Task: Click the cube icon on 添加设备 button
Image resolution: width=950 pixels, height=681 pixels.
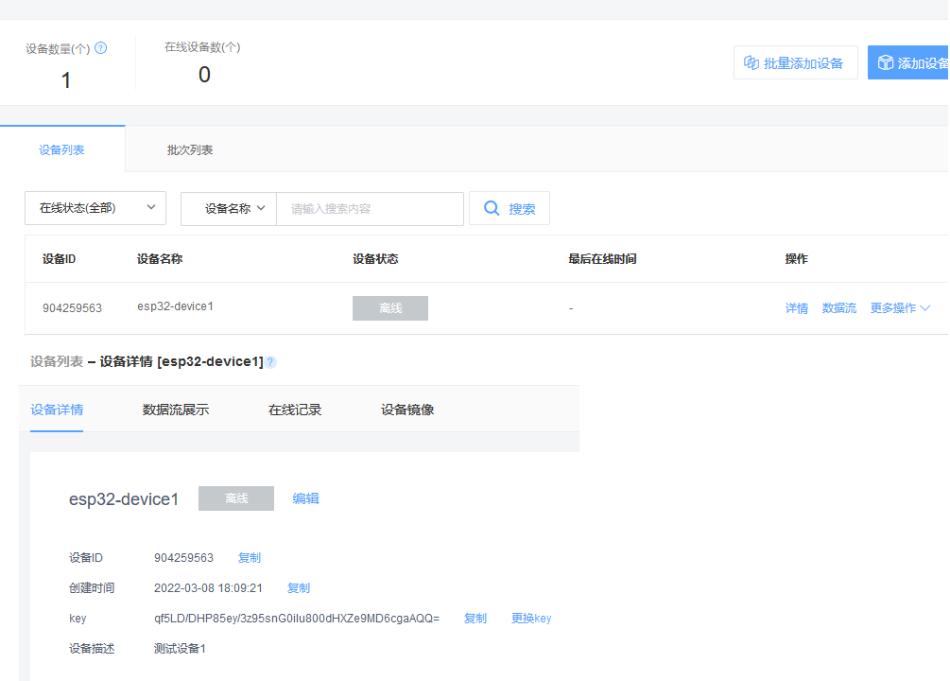Action: (884, 61)
